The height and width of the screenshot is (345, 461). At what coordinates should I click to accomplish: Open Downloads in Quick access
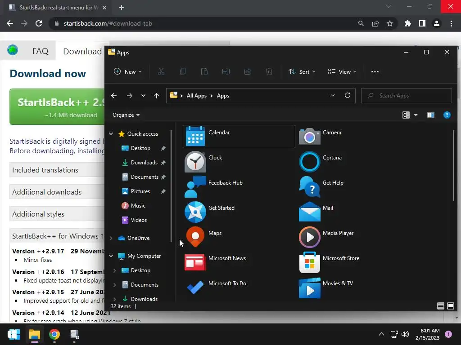(144, 163)
